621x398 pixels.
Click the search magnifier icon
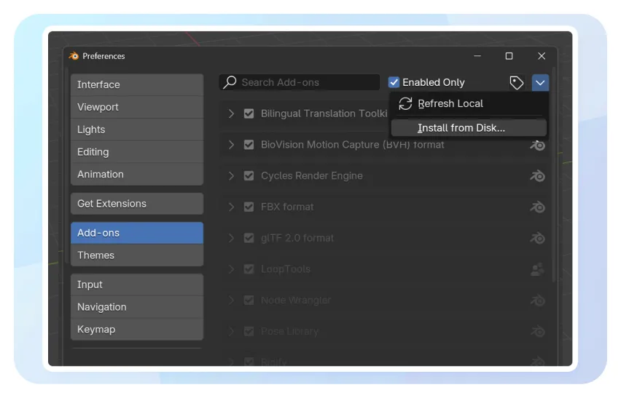point(230,82)
